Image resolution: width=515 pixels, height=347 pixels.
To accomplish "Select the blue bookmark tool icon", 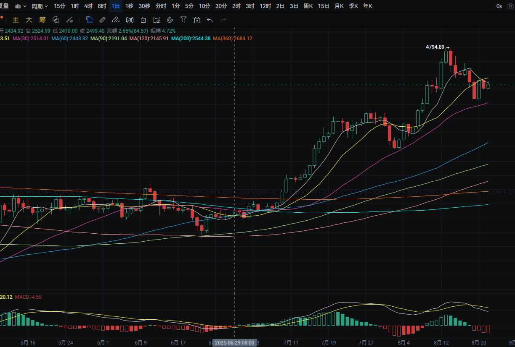I will (x=89, y=20).
